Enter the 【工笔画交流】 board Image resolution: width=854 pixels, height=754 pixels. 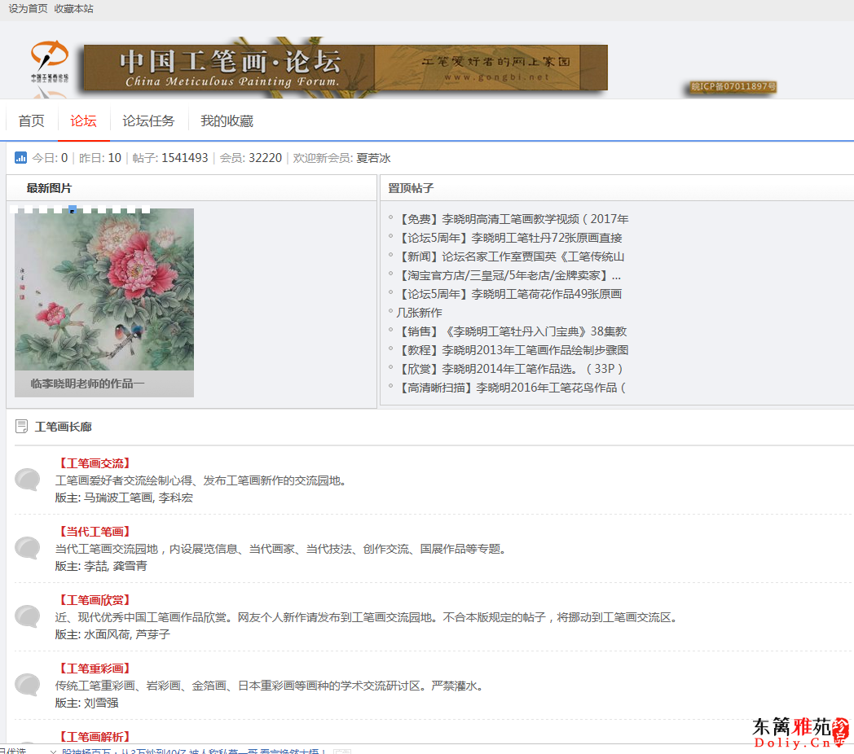point(95,463)
